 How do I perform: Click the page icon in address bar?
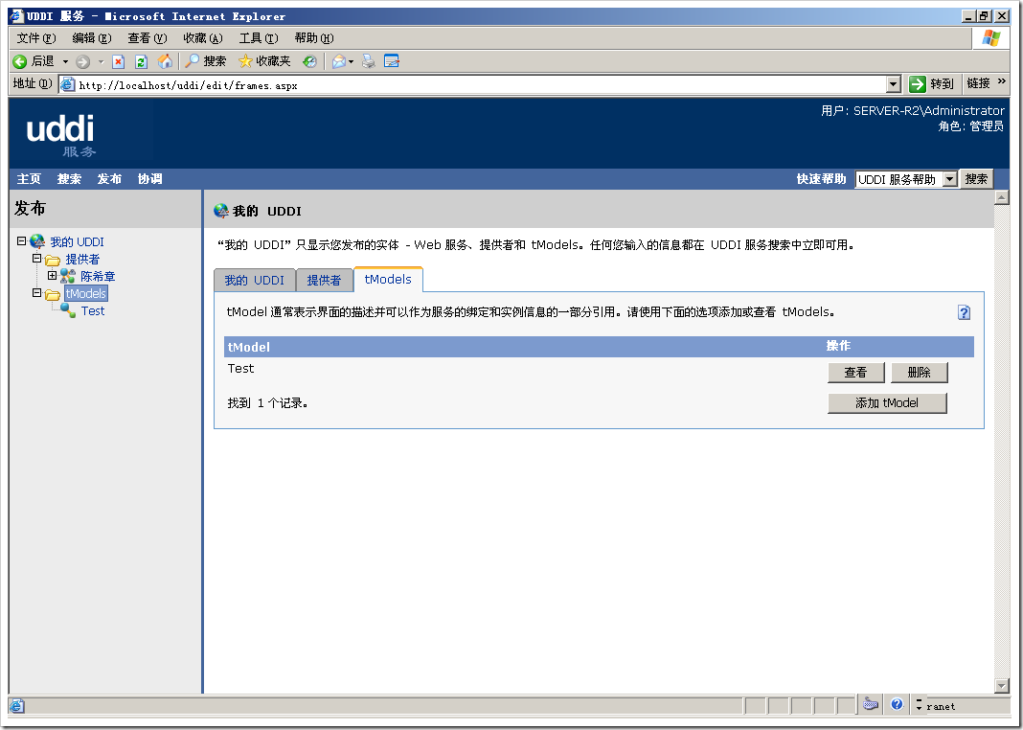pos(67,84)
